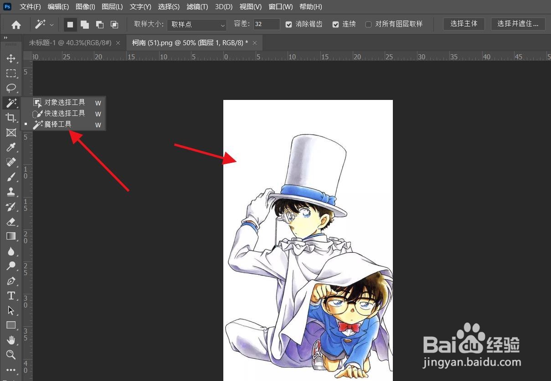Select the Path Selection tool

tap(11, 310)
